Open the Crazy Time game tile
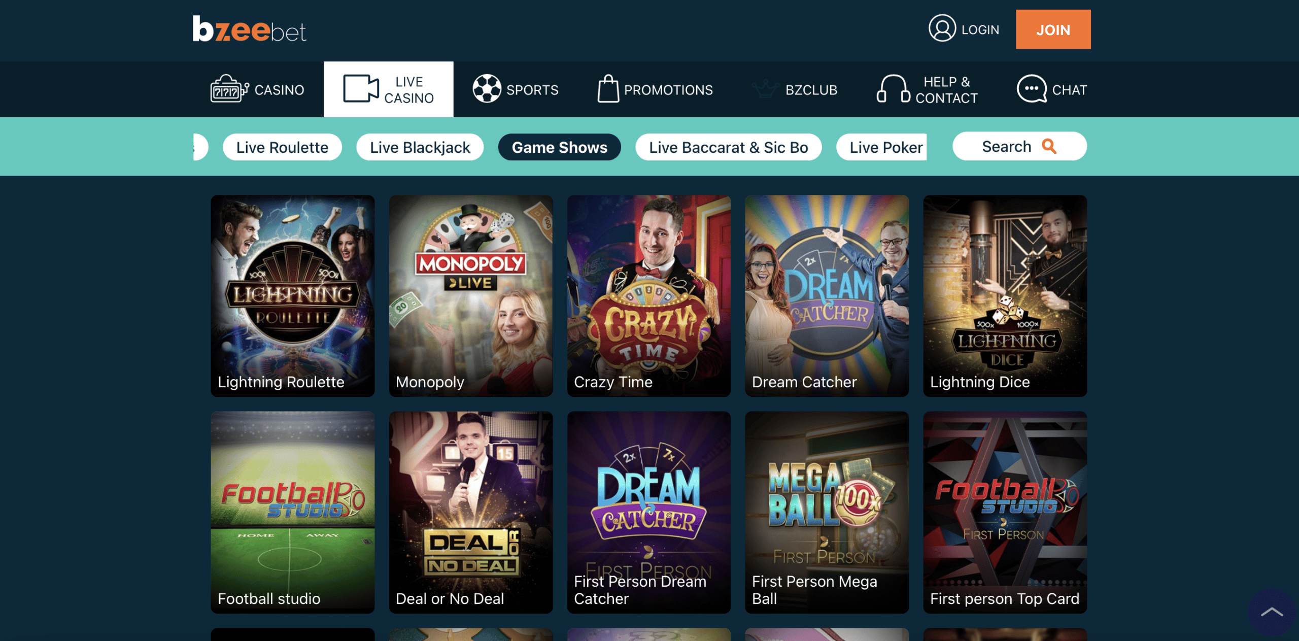Screen dimensions: 1299x641 649,296
